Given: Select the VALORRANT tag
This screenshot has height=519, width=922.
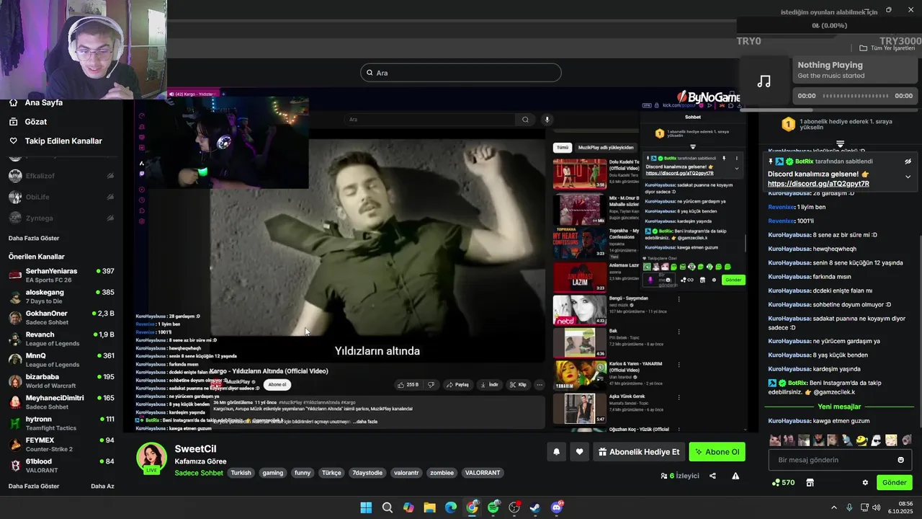Looking at the screenshot, I should [x=483, y=473].
